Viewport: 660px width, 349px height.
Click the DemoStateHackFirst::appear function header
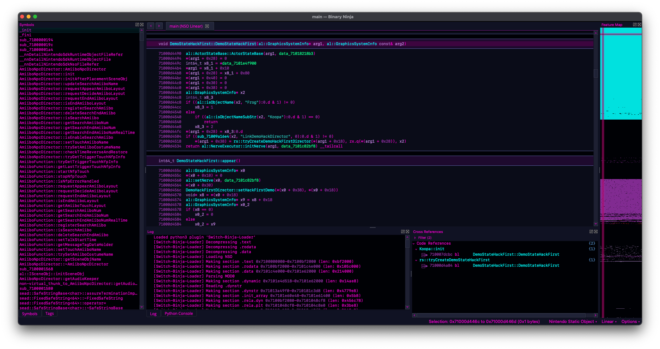(206, 161)
